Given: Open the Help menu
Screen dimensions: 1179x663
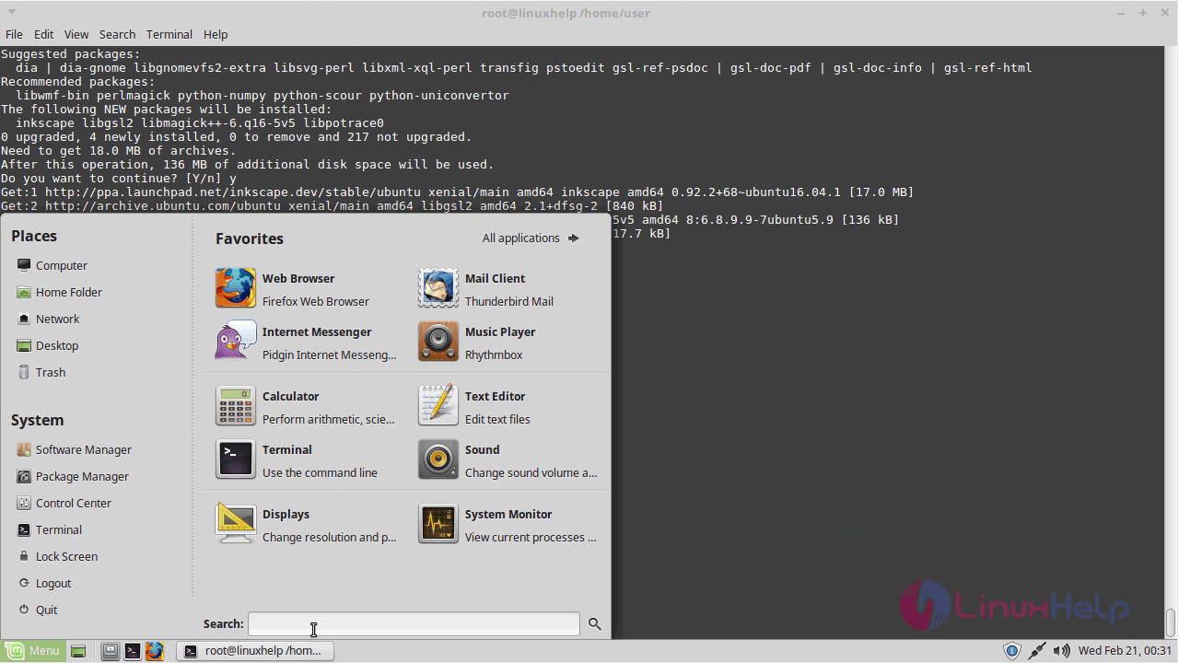Looking at the screenshot, I should coord(216,34).
